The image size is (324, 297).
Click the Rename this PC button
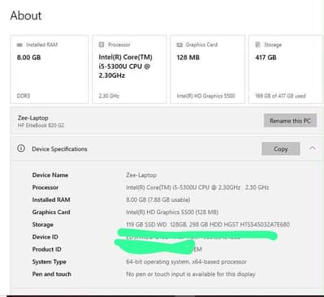290,121
